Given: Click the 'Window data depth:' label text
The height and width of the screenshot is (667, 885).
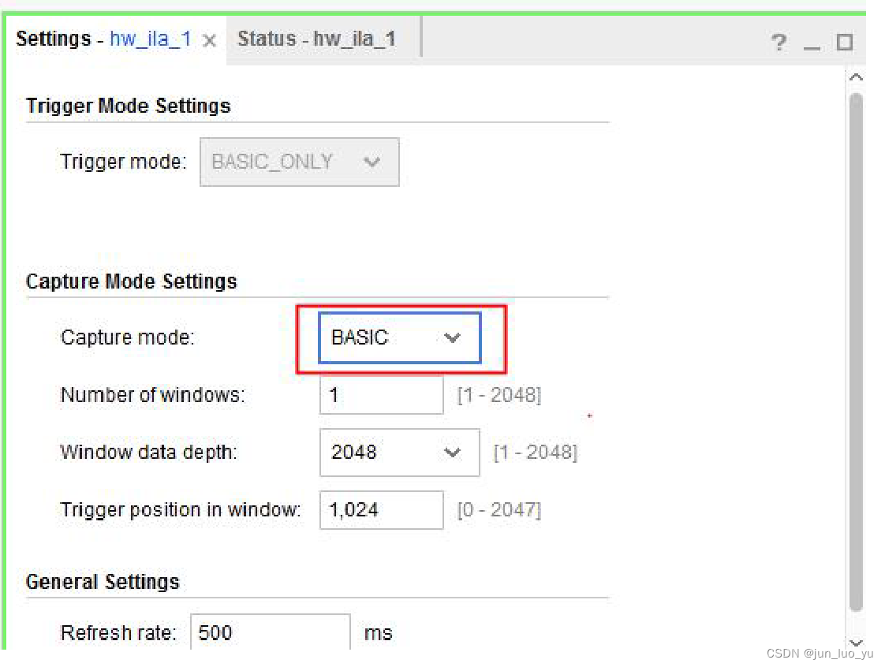Looking at the screenshot, I should pos(148,453).
